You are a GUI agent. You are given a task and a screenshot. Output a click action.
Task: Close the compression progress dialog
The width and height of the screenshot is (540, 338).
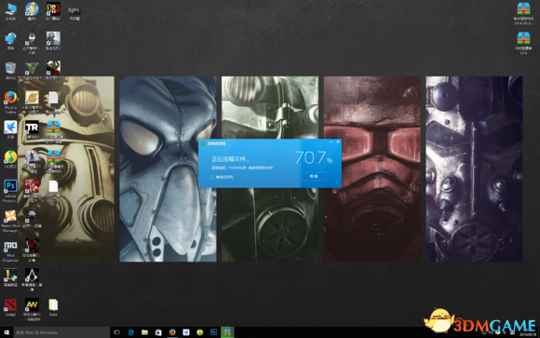click(x=338, y=142)
